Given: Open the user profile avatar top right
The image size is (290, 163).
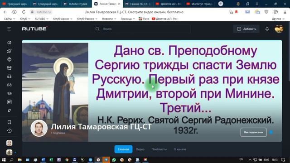Looking at the screenshot, I should coord(279,29).
